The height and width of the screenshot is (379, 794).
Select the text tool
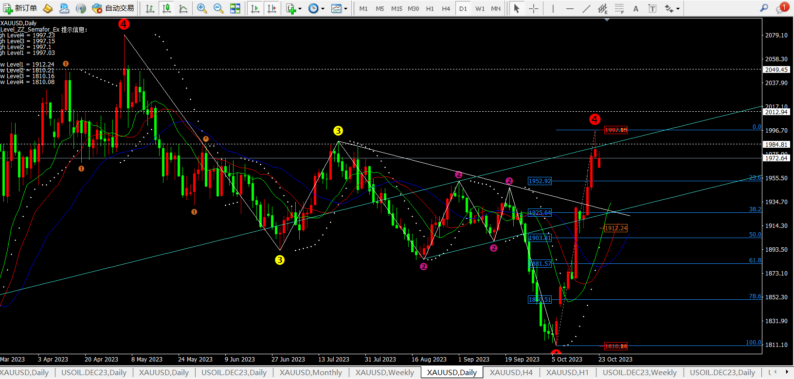(x=636, y=8)
